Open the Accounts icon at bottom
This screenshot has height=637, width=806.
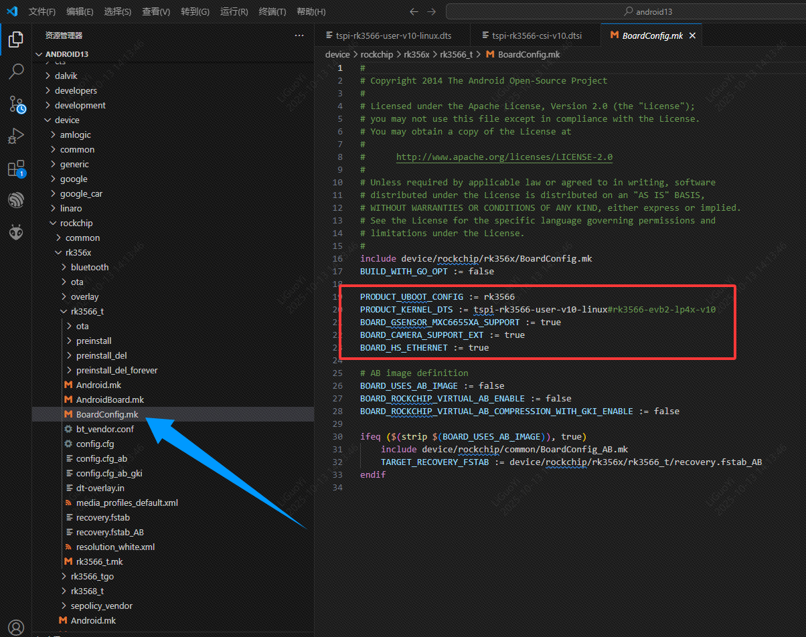16,627
